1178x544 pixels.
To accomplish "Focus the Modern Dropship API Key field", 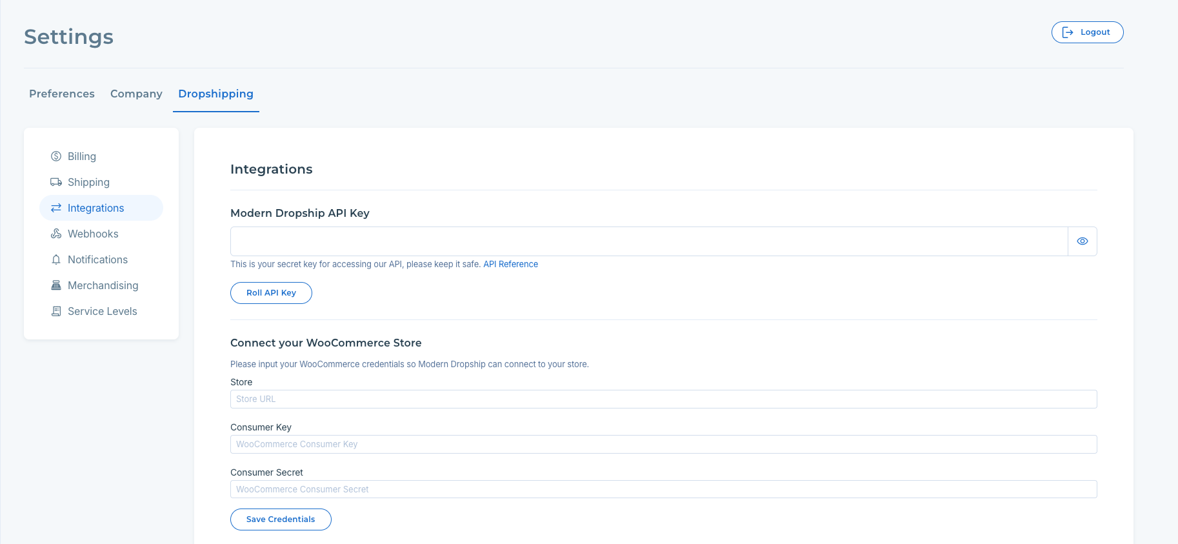I will 649,241.
